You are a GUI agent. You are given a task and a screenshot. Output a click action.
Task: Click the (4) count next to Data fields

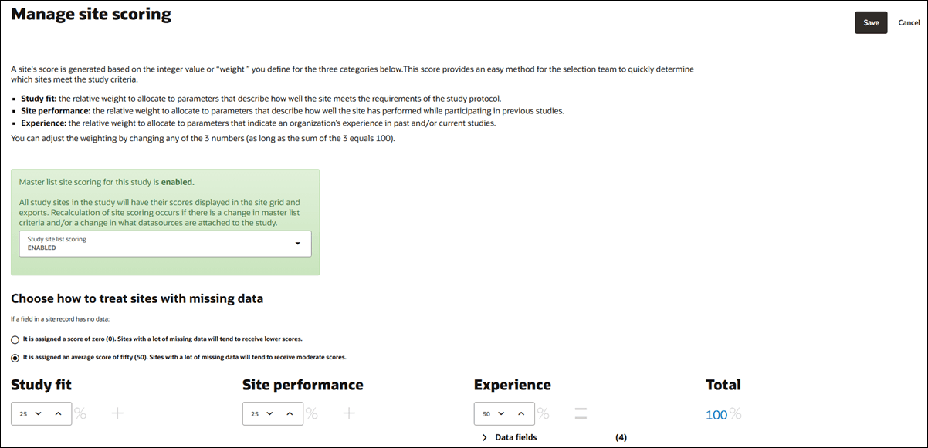click(x=621, y=436)
